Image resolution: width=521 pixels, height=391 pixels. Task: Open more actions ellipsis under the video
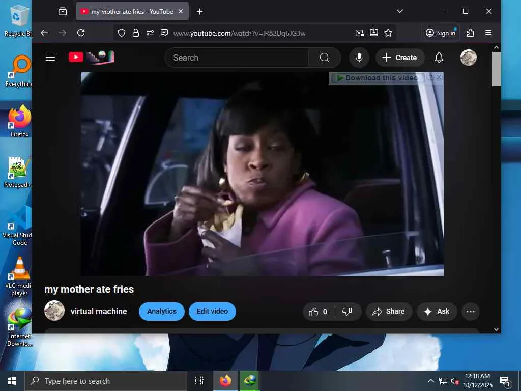point(471,312)
